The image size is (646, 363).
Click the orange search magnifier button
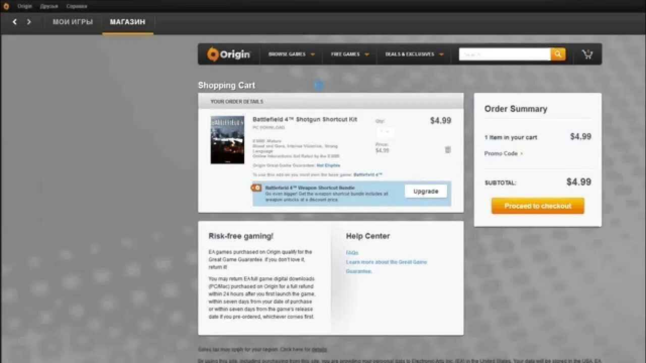[x=558, y=54]
